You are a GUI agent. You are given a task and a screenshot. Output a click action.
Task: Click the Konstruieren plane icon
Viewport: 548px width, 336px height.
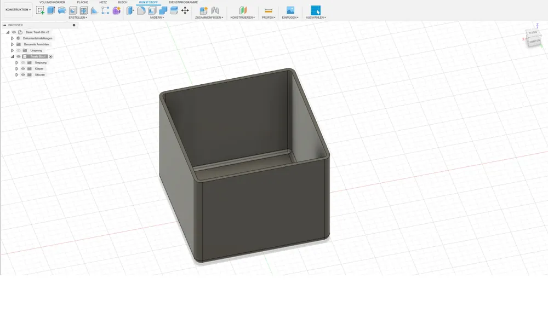click(x=243, y=10)
